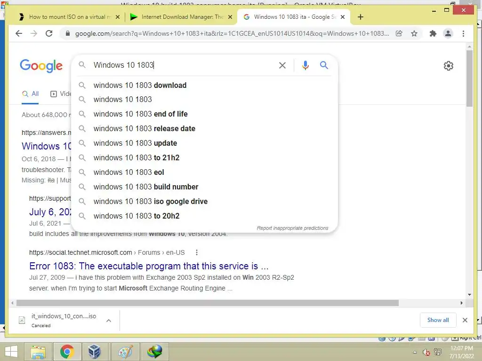Open more options for technet result

click(x=197, y=252)
